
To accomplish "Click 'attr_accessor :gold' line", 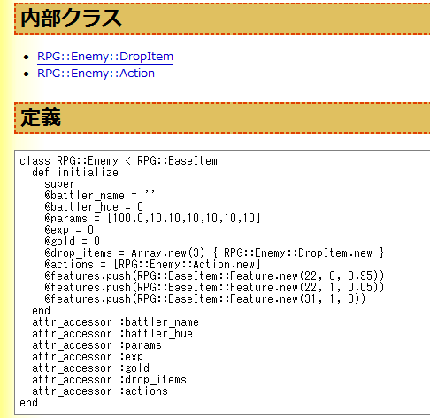I will click(x=90, y=368).
